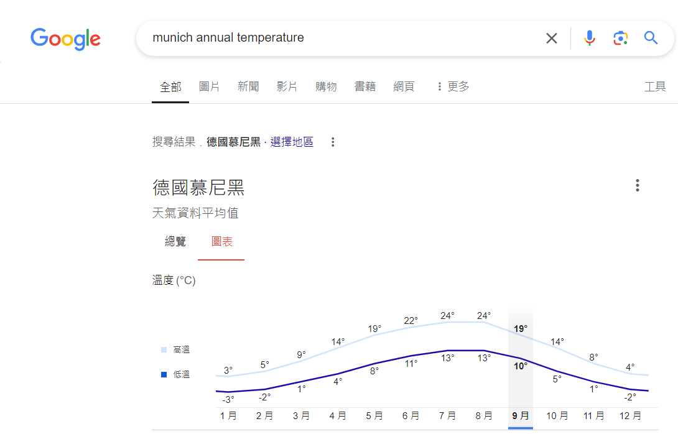Switch to the 新聞 results tab
678x434 pixels.
(x=248, y=87)
